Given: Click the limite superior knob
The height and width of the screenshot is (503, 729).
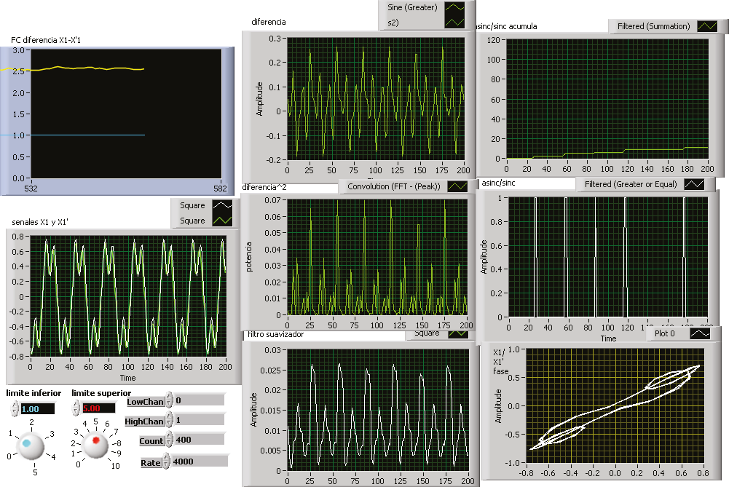Looking at the screenshot, I should (x=95, y=443).
